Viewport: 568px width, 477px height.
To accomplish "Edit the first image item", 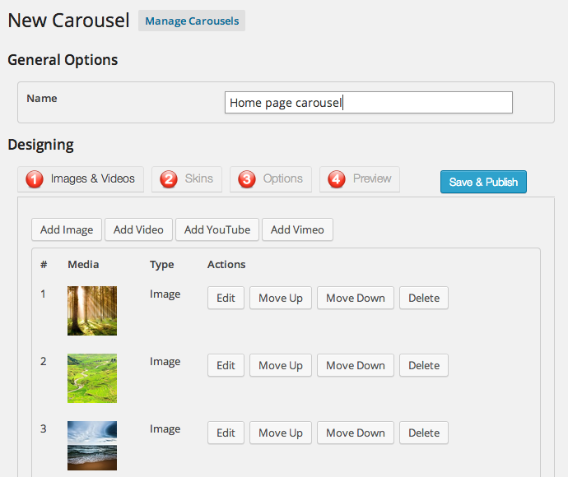I will tap(226, 298).
